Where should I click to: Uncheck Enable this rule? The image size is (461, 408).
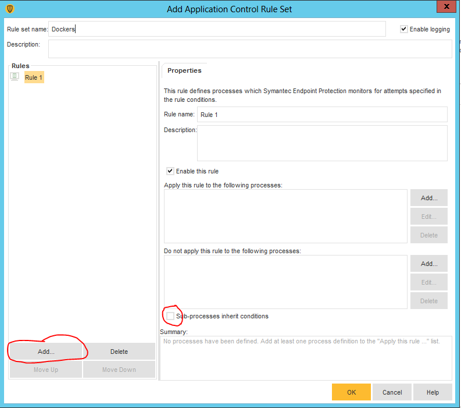click(x=170, y=171)
